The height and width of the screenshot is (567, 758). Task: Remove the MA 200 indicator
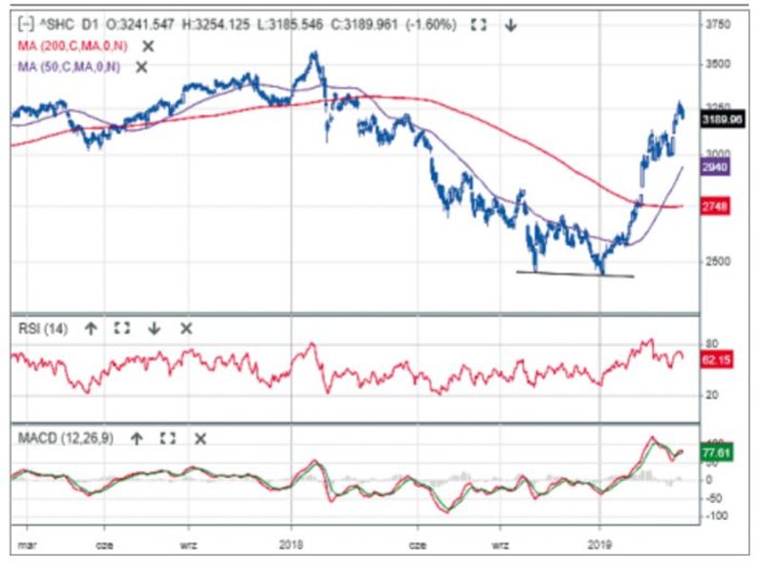coord(148,46)
